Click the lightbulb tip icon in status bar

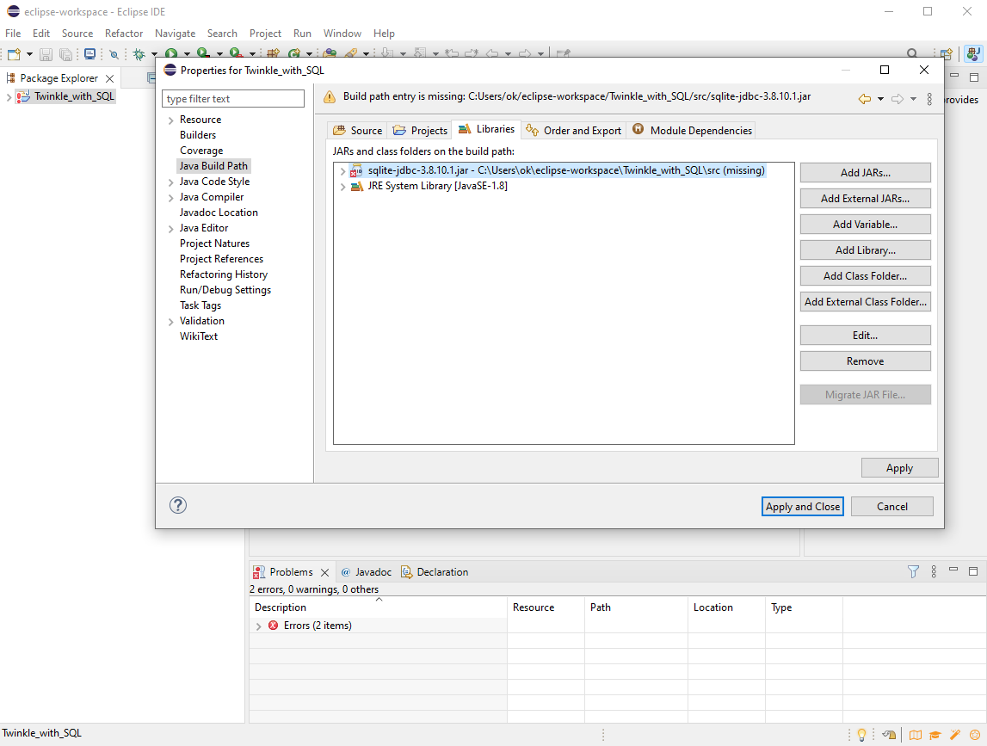[861, 735]
